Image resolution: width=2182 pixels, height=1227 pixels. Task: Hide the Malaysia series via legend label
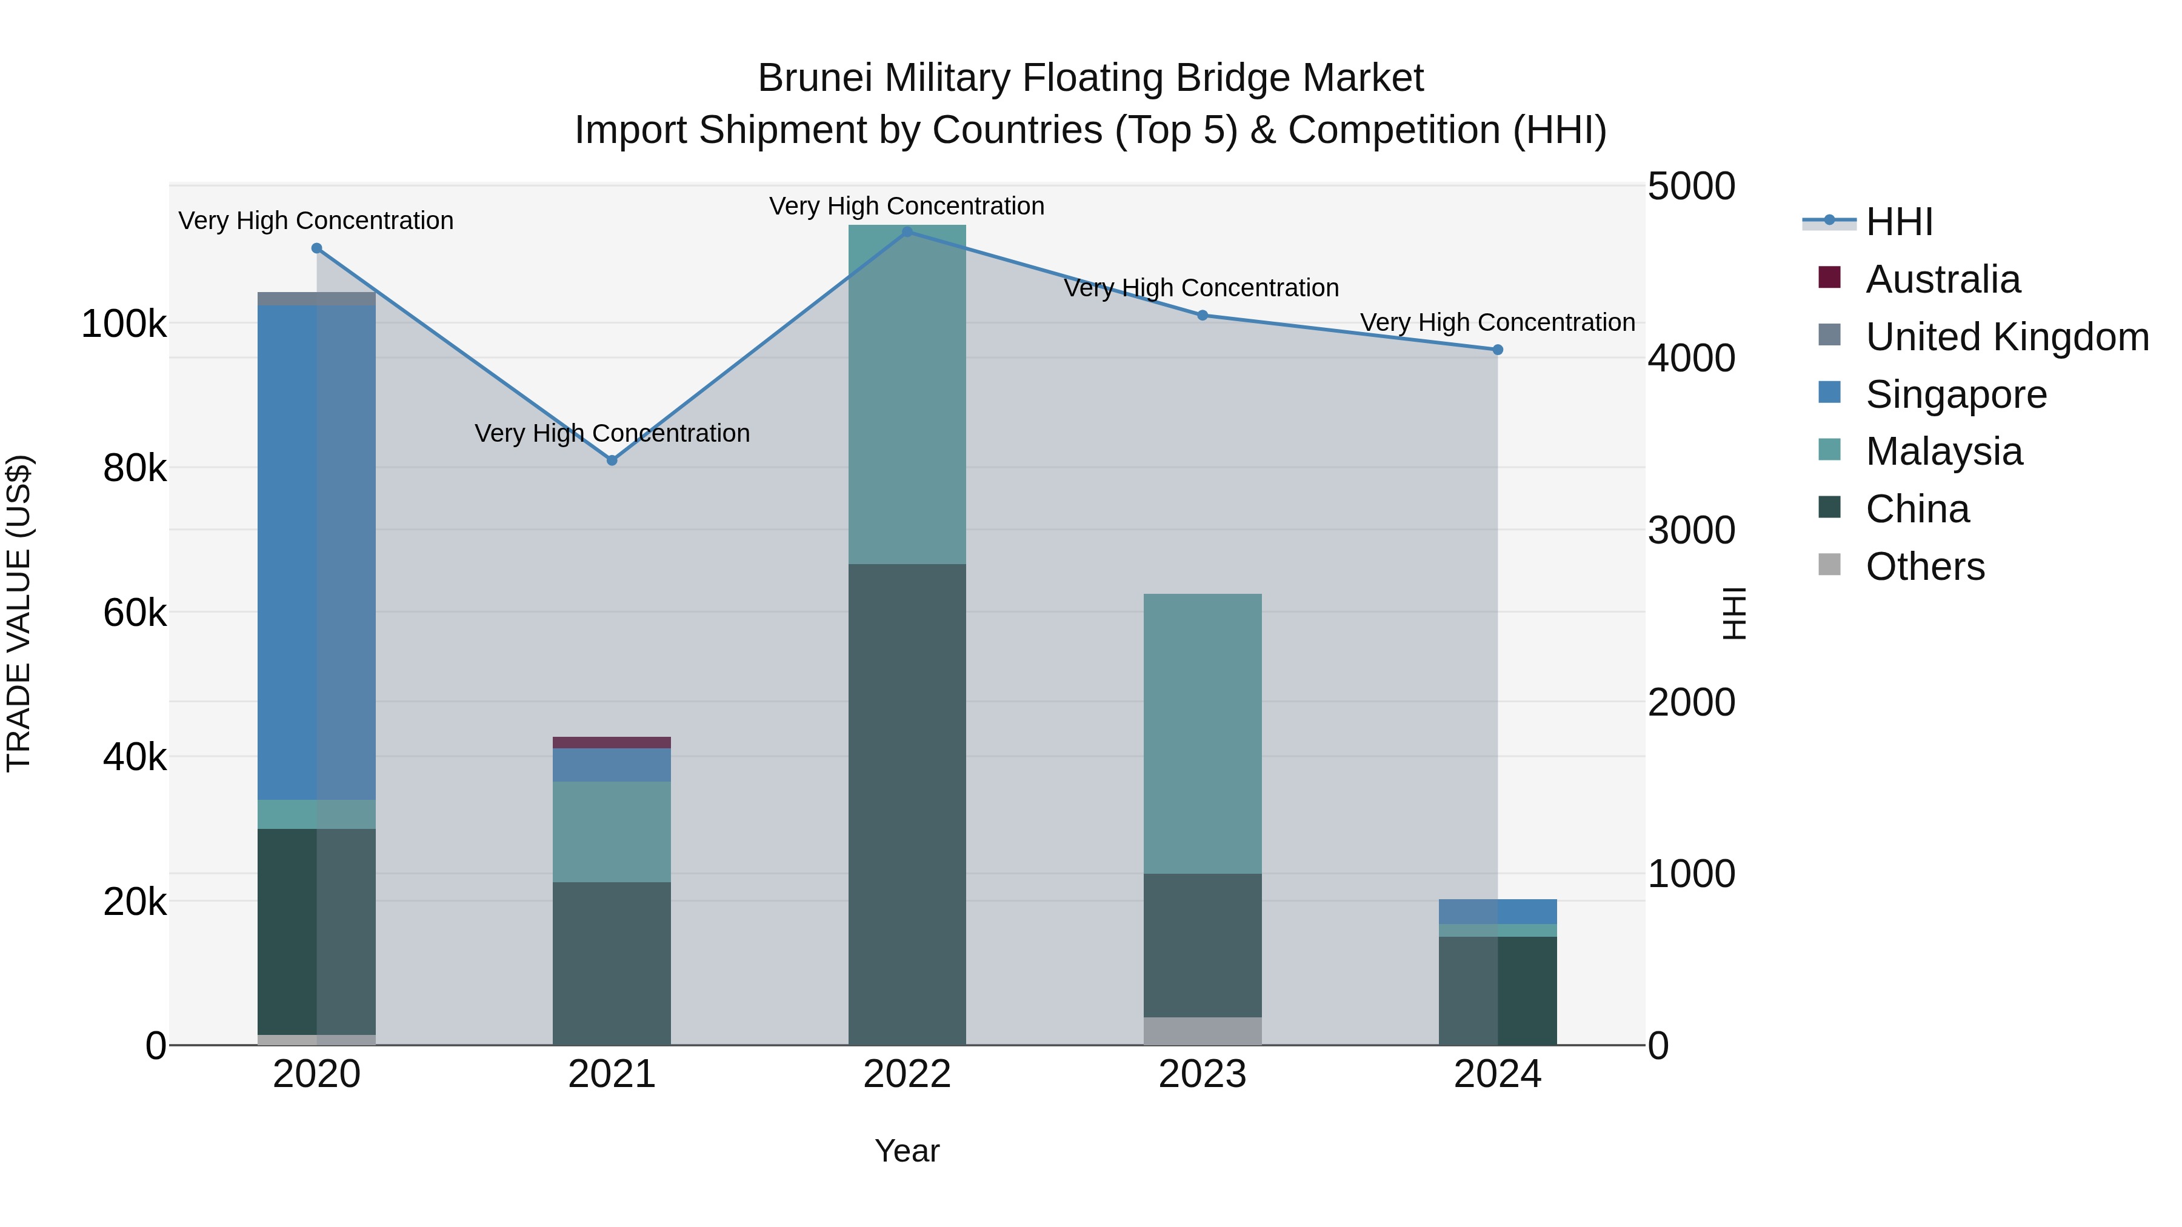click(x=1944, y=451)
